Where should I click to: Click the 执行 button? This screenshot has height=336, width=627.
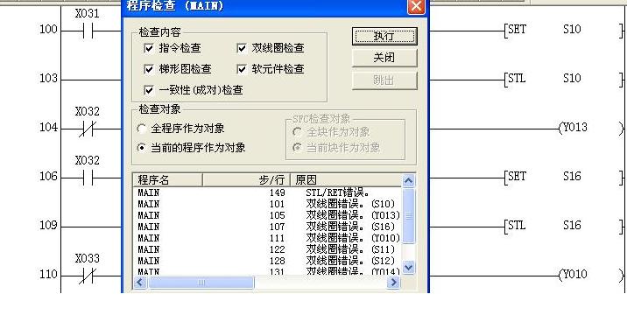coord(384,37)
